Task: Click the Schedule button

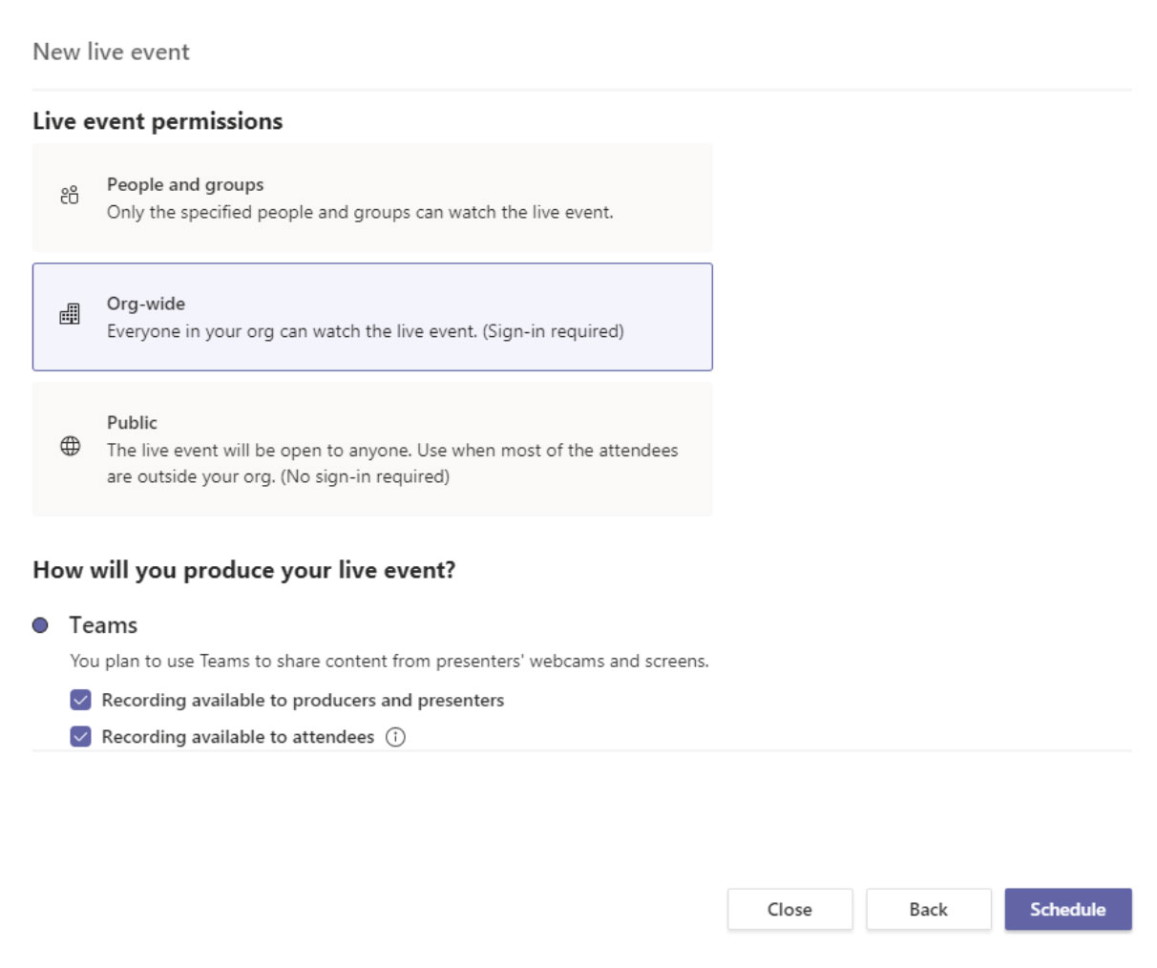Action: coord(1068,910)
